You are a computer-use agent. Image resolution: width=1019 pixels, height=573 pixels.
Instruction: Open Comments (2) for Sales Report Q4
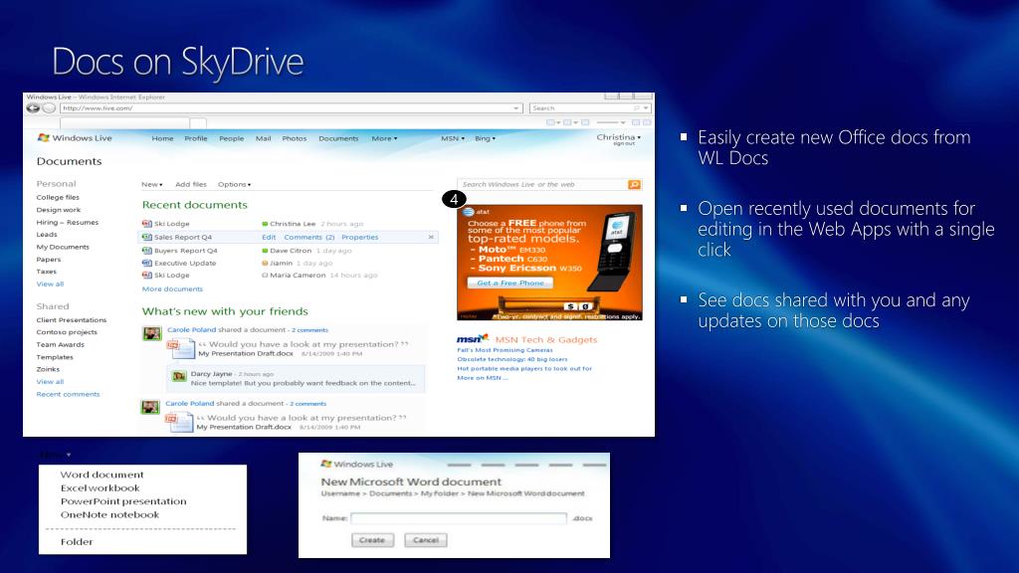(309, 237)
